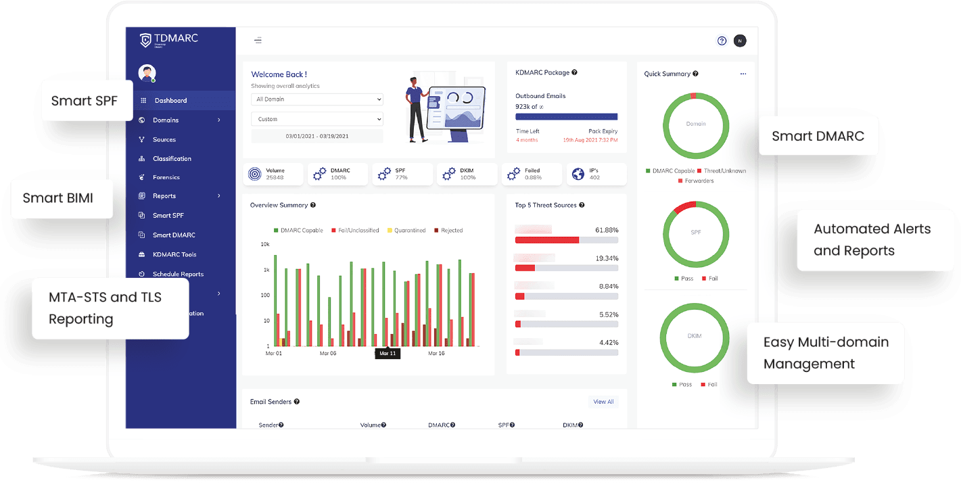
Task: Click the Domains globe icon
Action: (142, 120)
